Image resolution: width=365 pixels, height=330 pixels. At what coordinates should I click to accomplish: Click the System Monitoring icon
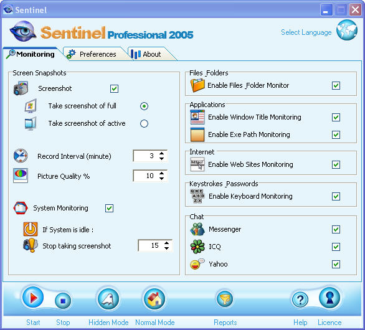pos(21,208)
